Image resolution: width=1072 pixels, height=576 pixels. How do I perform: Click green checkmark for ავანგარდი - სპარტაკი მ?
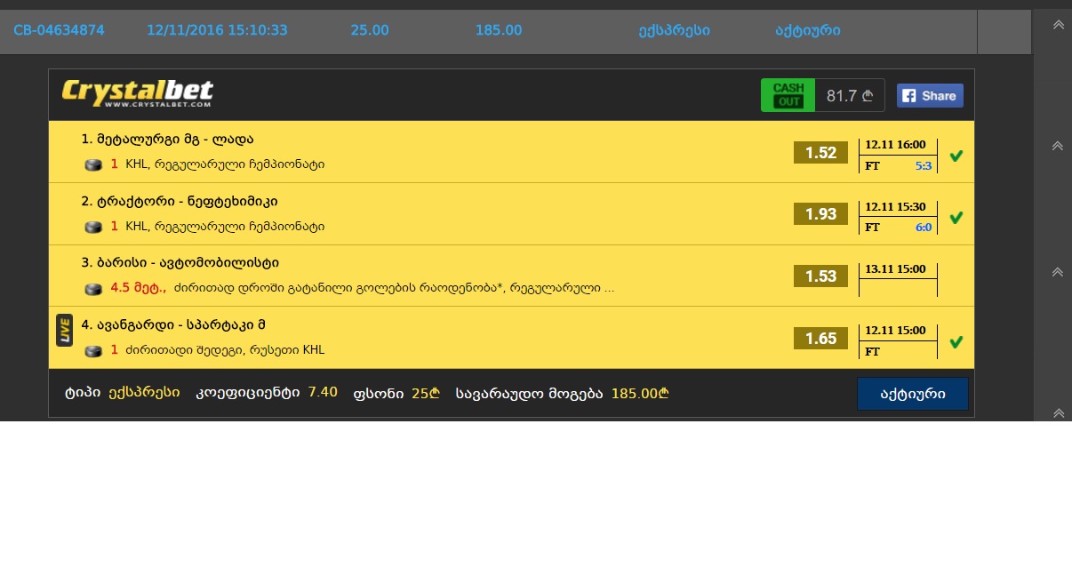pyautogui.click(x=956, y=341)
